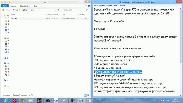Viewport: 183px width, 103px height.
Task: Click the 2 КБ size cell
Action: 86,18
